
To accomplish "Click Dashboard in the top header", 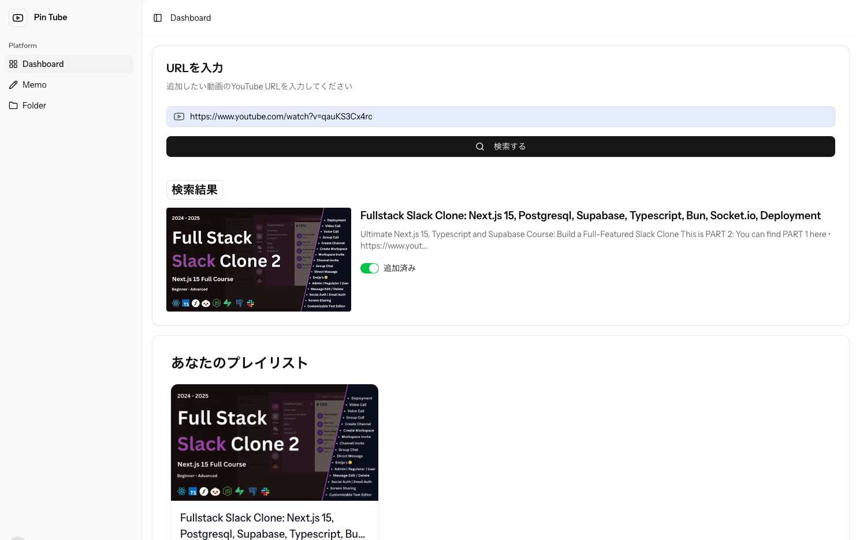I will 191,18.
